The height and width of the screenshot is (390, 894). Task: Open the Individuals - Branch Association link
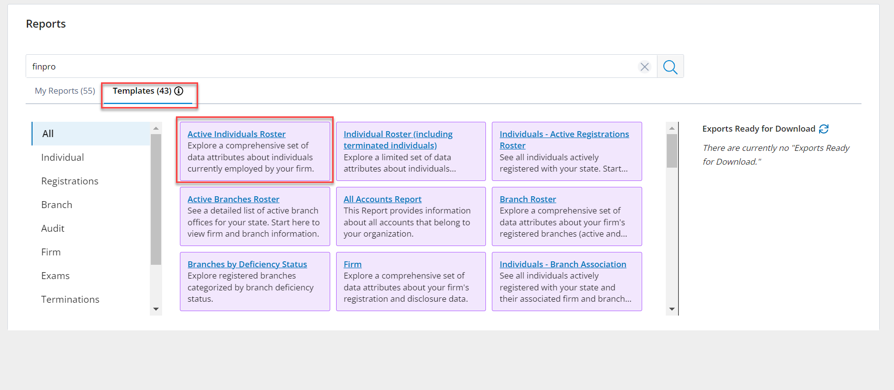click(562, 264)
